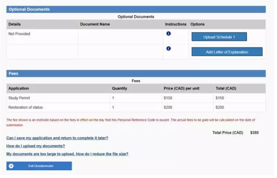Image resolution: width=277 pixels, height=178 pixels.
Task: Click the Not Provided details cell
Action: (19, 34)
